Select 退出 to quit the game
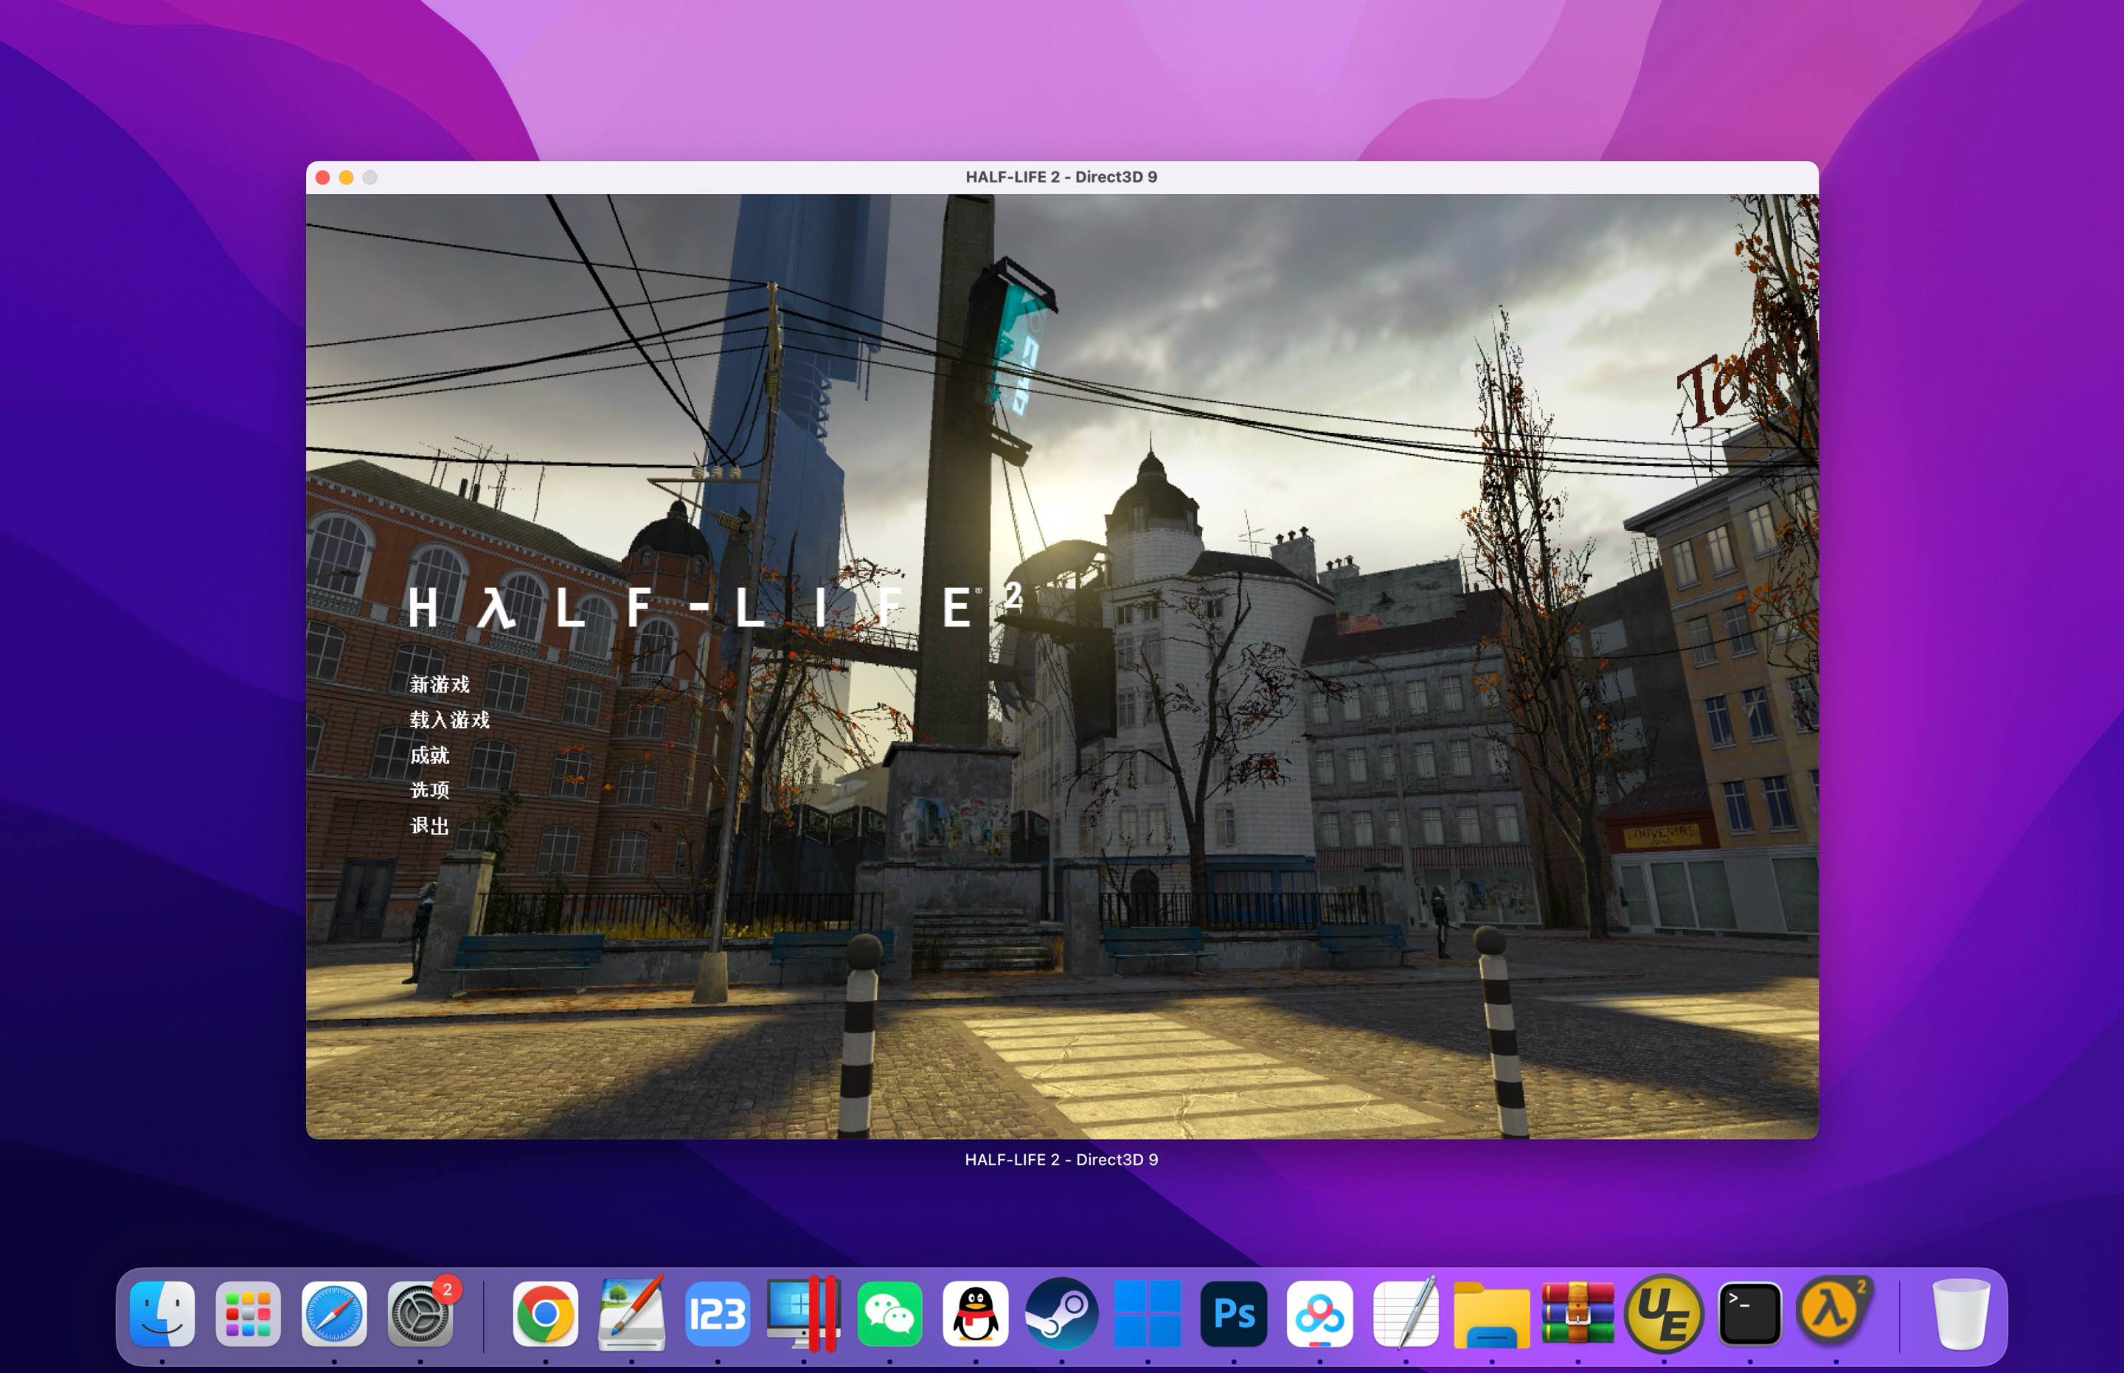2124x1373 pixels. (x=430, y=826)
